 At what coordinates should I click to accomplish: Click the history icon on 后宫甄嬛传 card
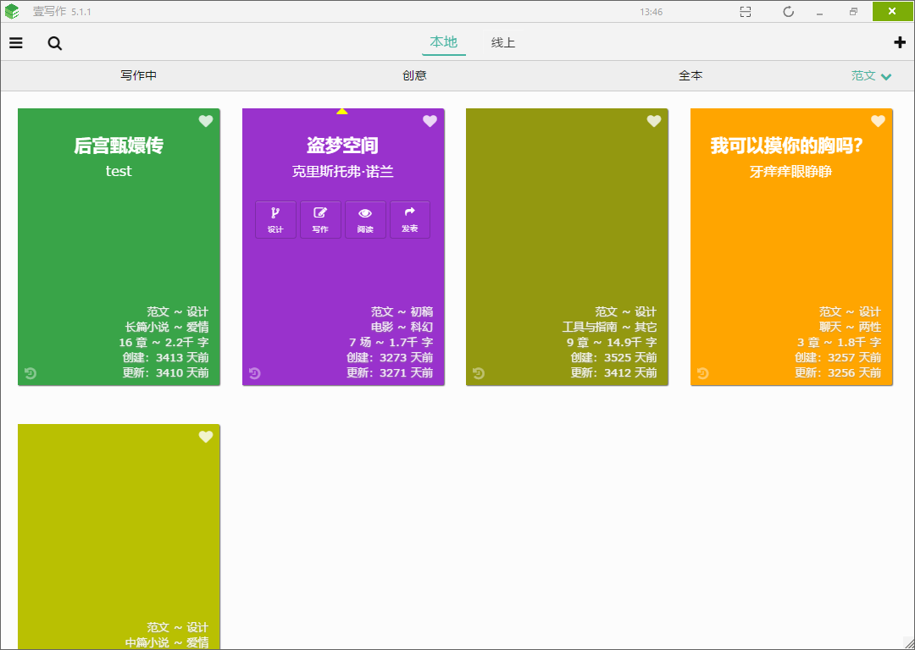31,373
